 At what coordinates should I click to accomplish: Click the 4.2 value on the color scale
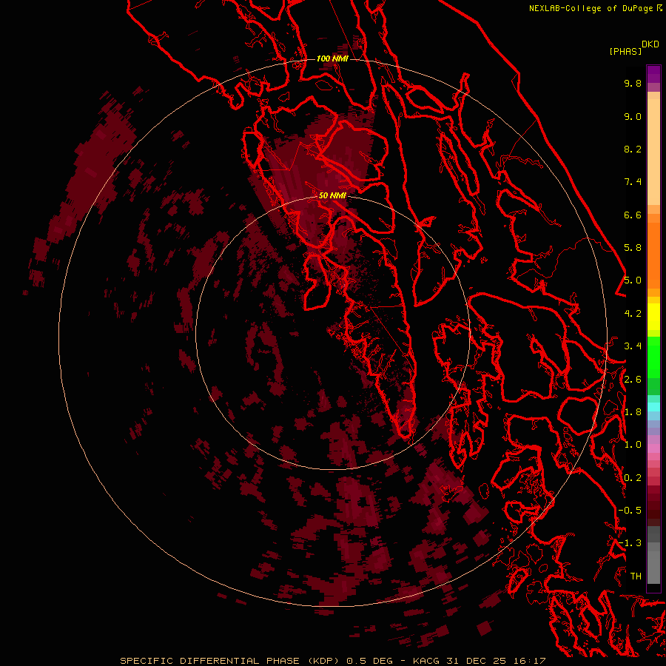tap(633, 314)
